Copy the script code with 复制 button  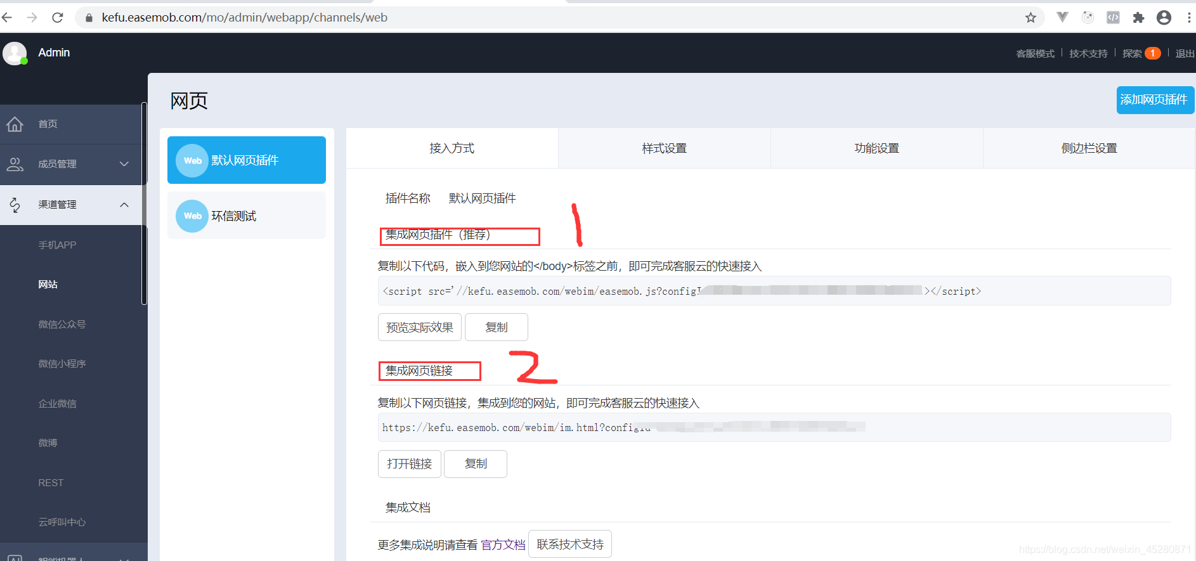pos(497,327)
